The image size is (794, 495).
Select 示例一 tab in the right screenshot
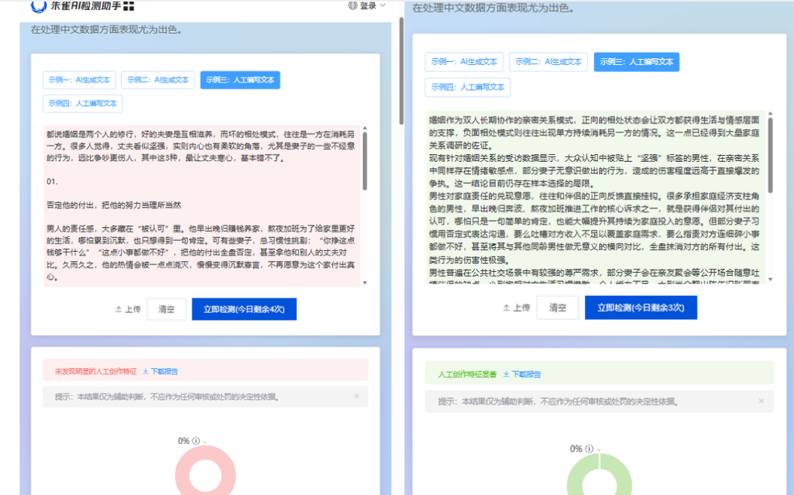point(464,62)
